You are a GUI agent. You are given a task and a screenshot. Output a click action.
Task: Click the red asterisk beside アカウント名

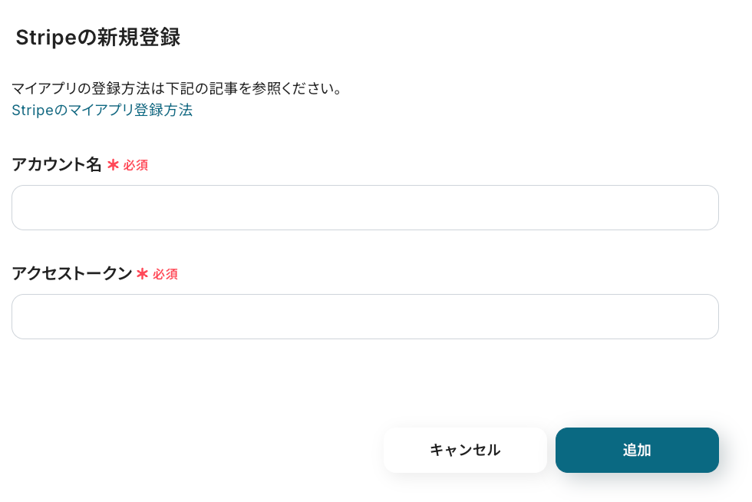113,164
